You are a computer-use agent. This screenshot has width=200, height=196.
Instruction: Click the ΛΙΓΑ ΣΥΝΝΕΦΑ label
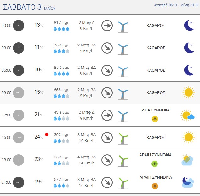(156, 110)
